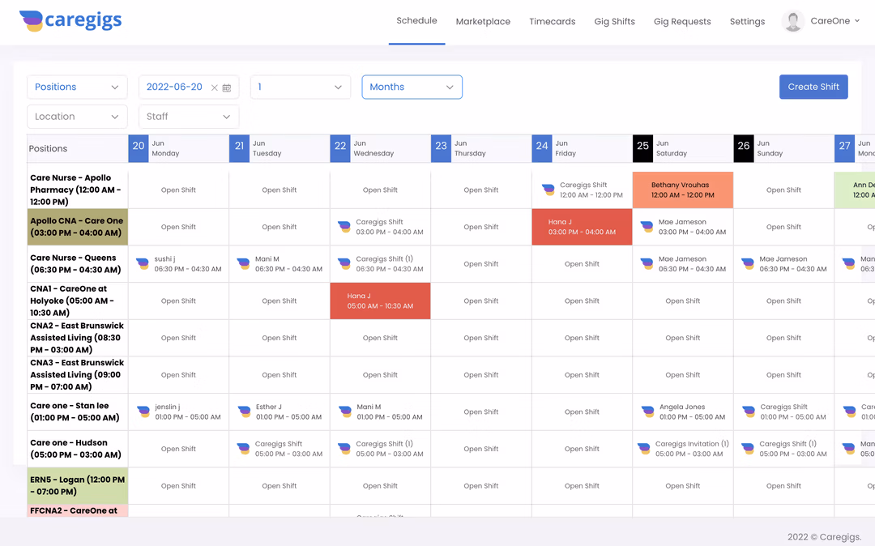Click icon on Tuesday Hudson Caregigs Shift
Screen dimensions: 875x546
point(243,449)
